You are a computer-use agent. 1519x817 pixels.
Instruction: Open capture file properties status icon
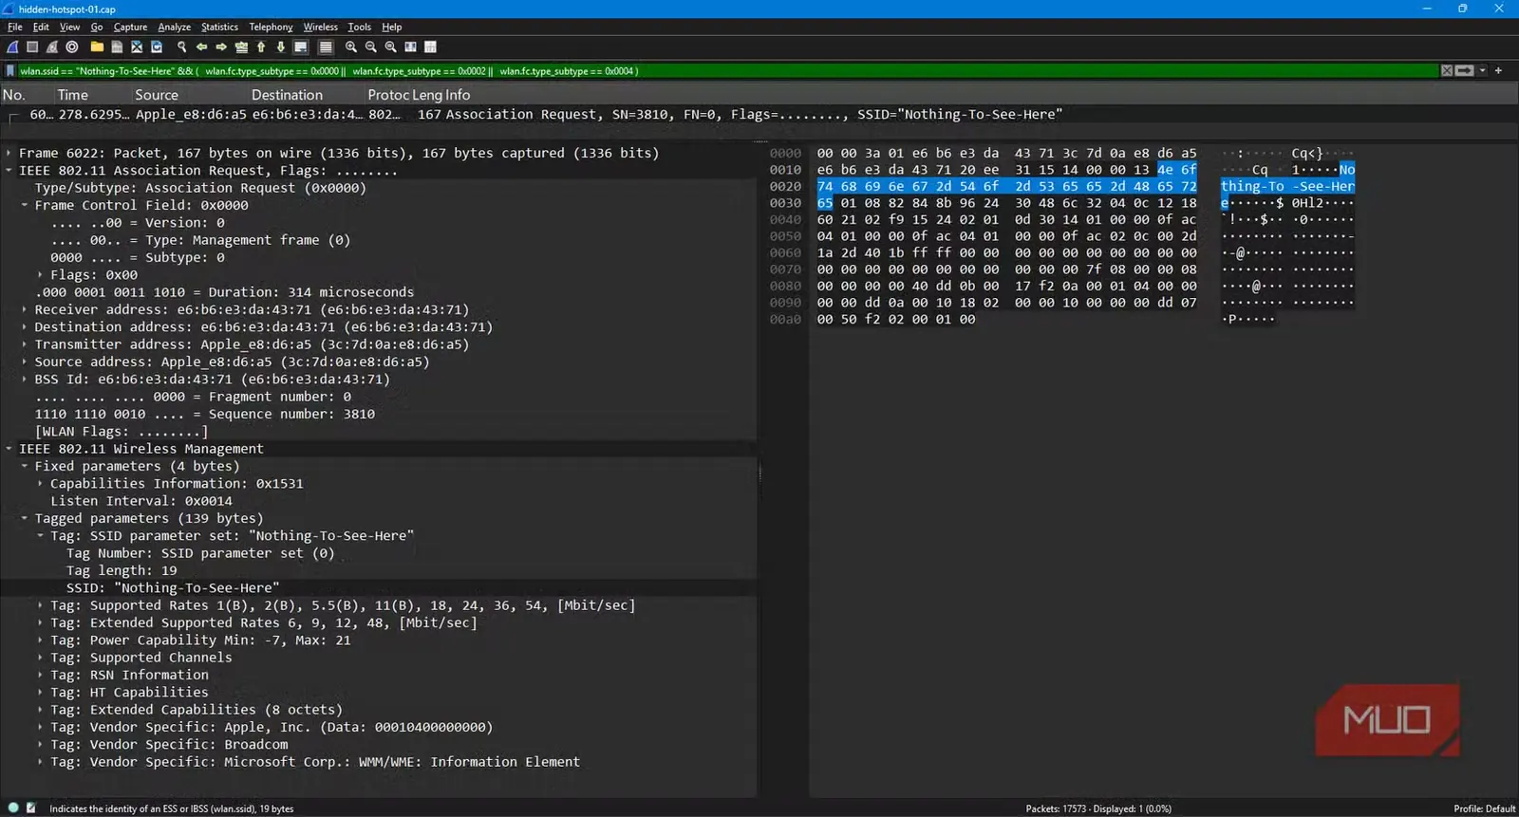click(x=31, y=808)
